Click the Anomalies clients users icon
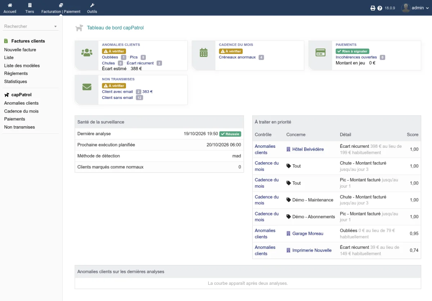The width and height of the screenshot is (432, 301). [x=87, y=53]
